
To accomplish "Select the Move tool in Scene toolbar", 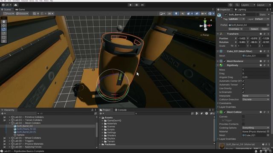I will [x=4, y=25].
